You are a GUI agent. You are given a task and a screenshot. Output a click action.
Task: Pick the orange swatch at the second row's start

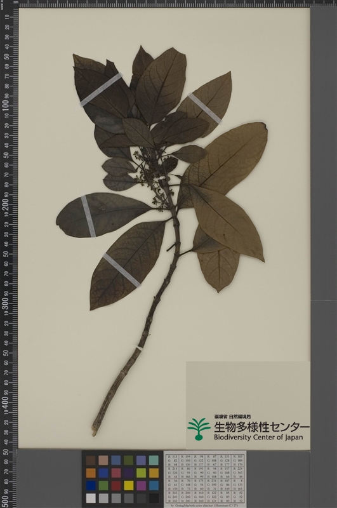click(91, 472)
